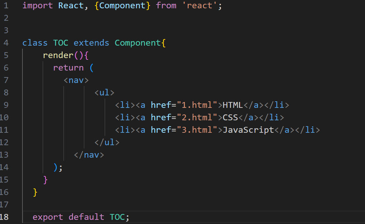The height and width of the screenshot is (224, 365).
Task: Click the opening <ul> tag
Action: [x=104, y=93]
